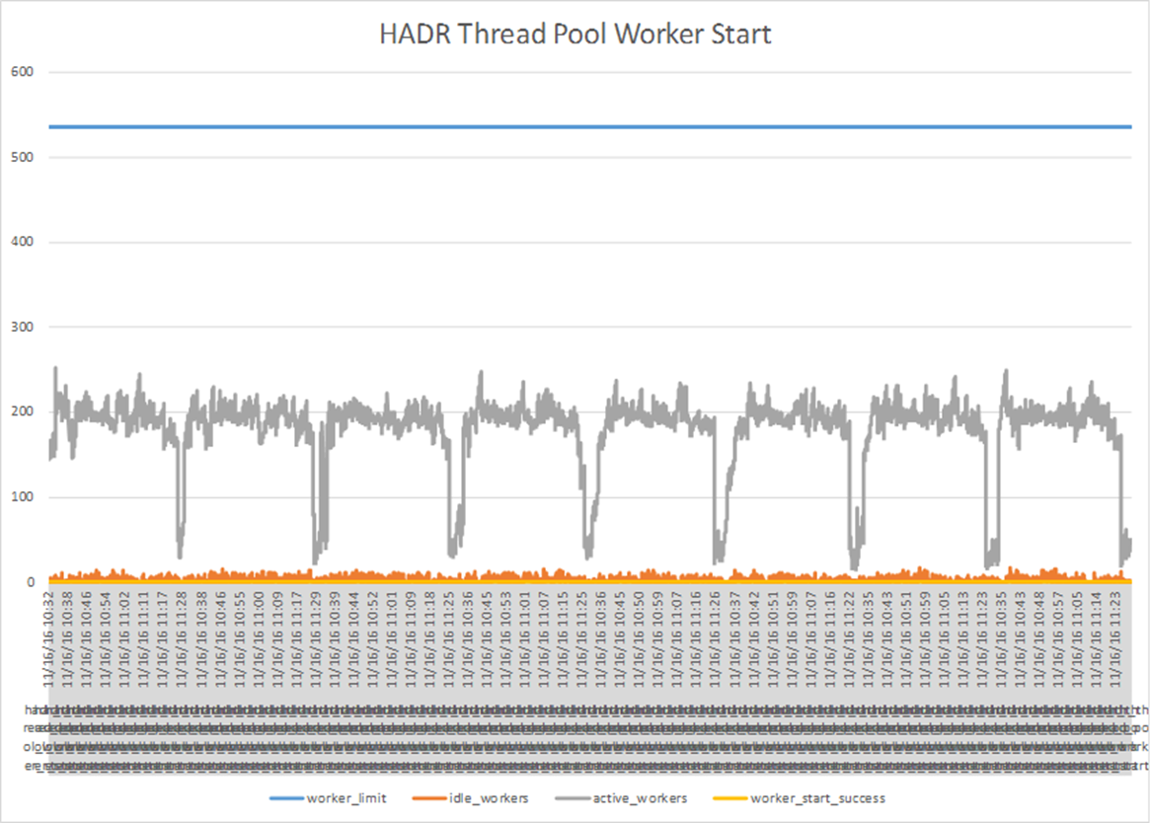Click the blue worker_limit legend line swatch
1151x823 pixels.
(x=284, y=797)
